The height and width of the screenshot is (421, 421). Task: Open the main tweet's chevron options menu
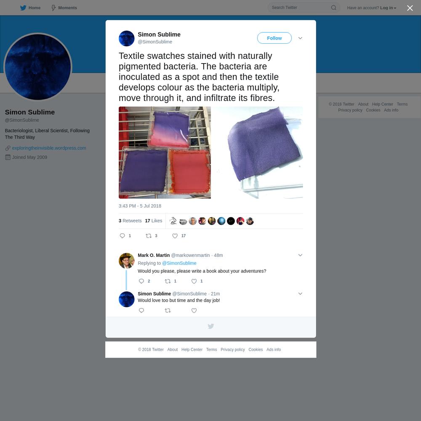click(x=300, y=38)
